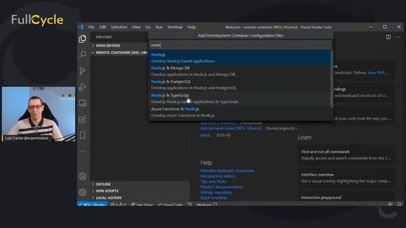406x228 pixels.
Task: Open the Run menu
Action: point(159,27)
